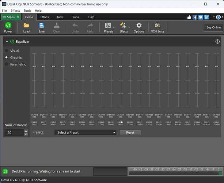
Task: Click the 24Hz band slider handle
Action: pyautogui.click(x=34, y=66)
